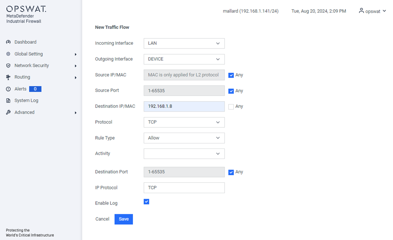Cancel the new traffic flow form
393x240 pixels.
pos(102,219)
